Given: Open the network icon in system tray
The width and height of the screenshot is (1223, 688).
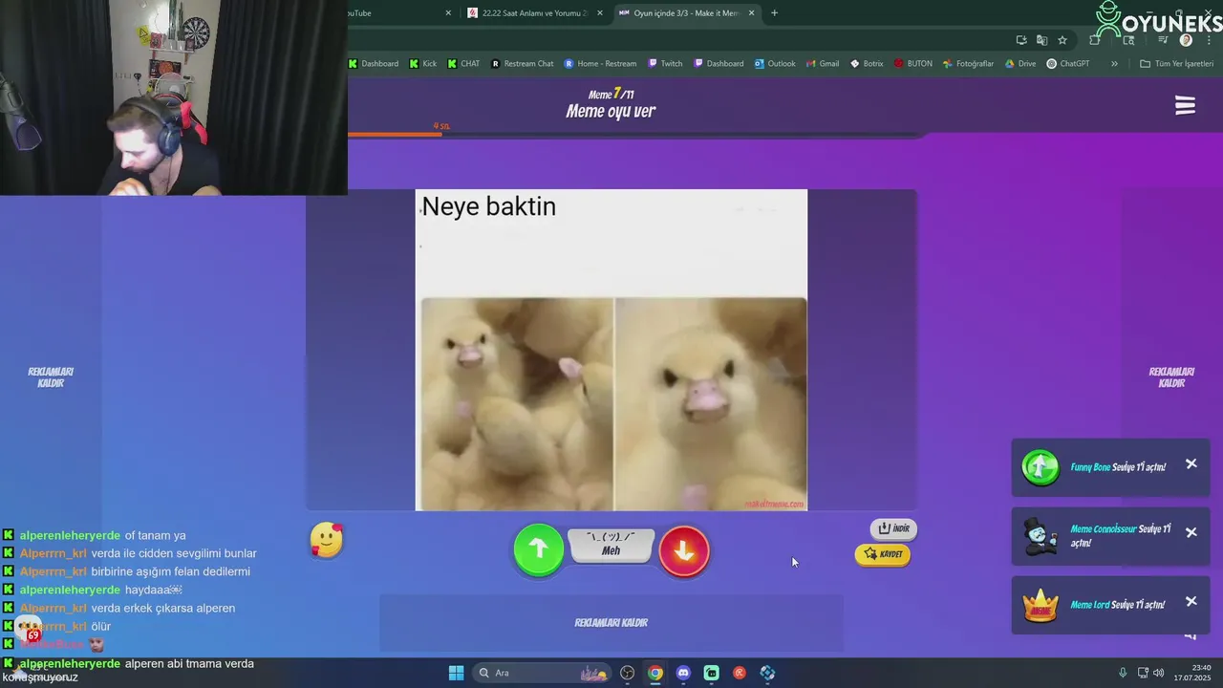Looking at the screenshot, I should pos(1143,673).
